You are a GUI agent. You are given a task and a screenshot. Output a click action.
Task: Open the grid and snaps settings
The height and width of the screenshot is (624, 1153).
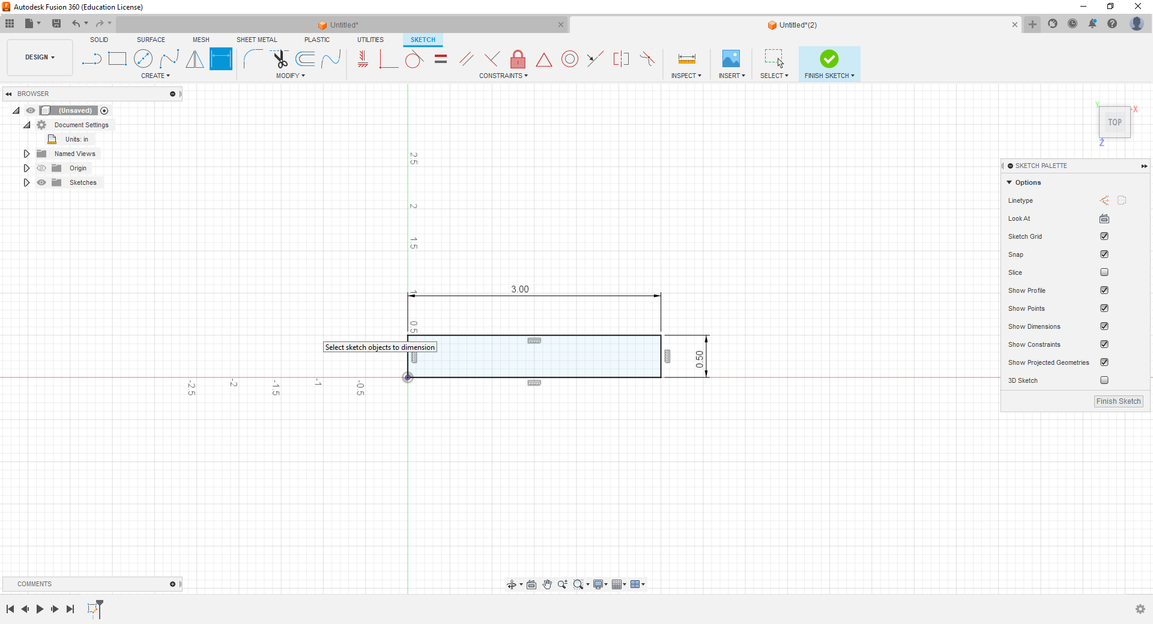pos(619,584)
